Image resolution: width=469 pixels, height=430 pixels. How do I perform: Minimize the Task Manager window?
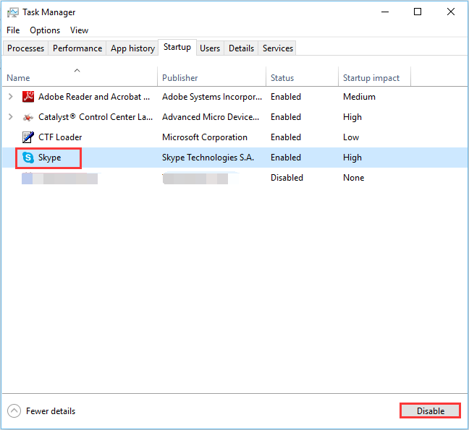[385, 12]
